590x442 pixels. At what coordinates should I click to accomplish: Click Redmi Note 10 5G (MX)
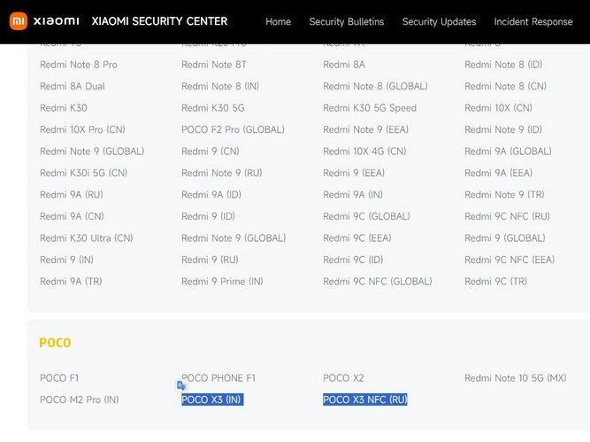pyautogui.click(x=516, y=378)
